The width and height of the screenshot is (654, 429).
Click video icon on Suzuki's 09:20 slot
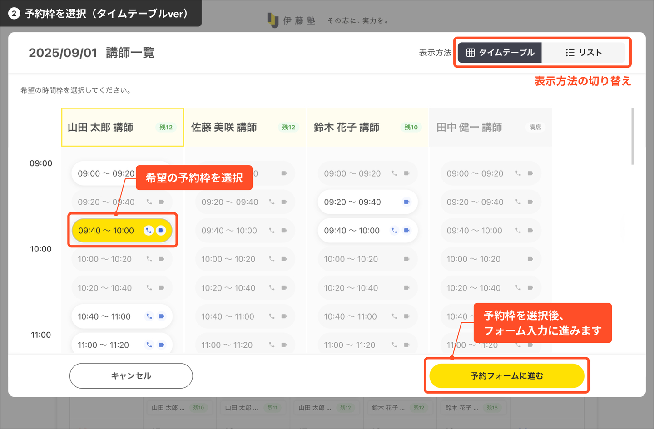point(406,202)
